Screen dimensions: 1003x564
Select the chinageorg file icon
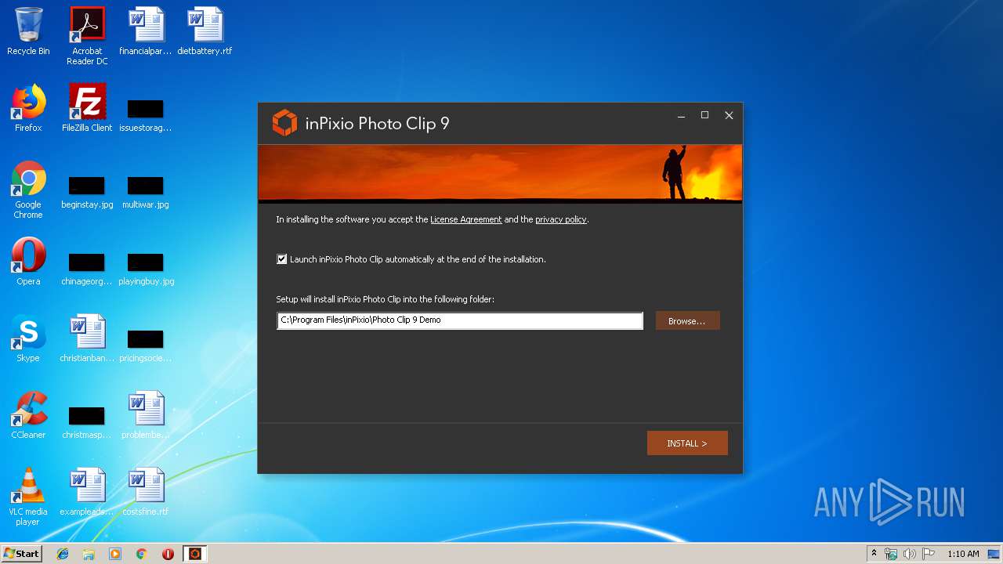coord(87,269)
